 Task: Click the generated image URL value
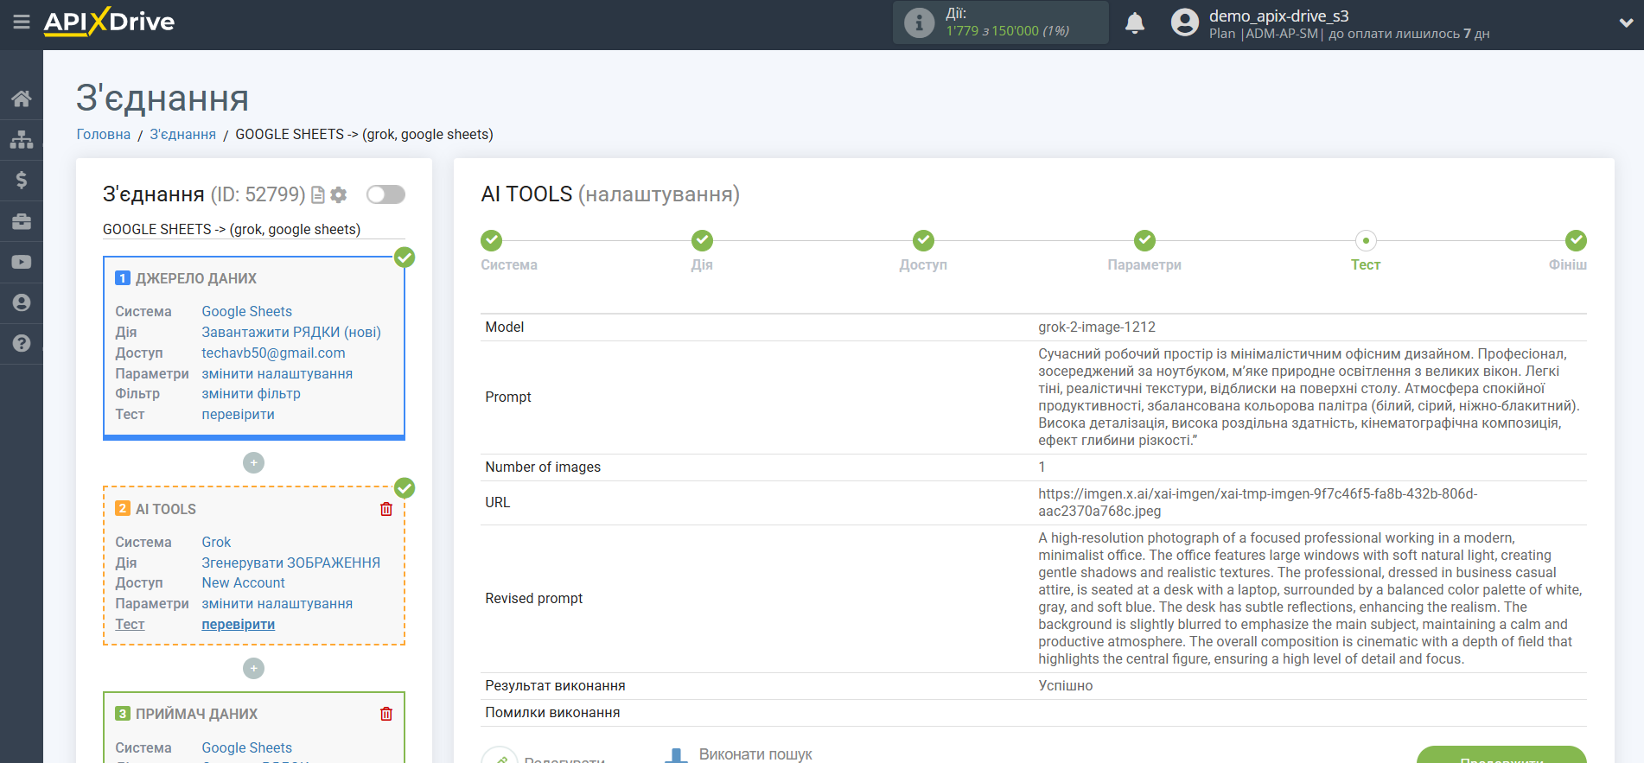click(1257, 502)
